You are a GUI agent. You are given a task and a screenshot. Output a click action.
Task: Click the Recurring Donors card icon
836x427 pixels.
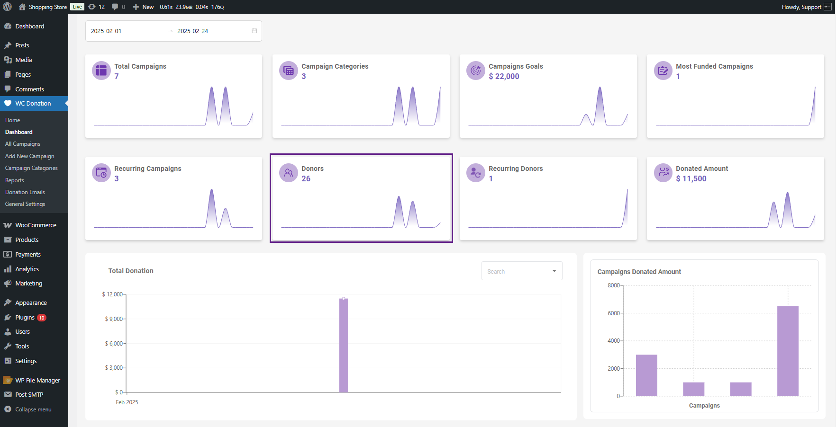(475, 173)
